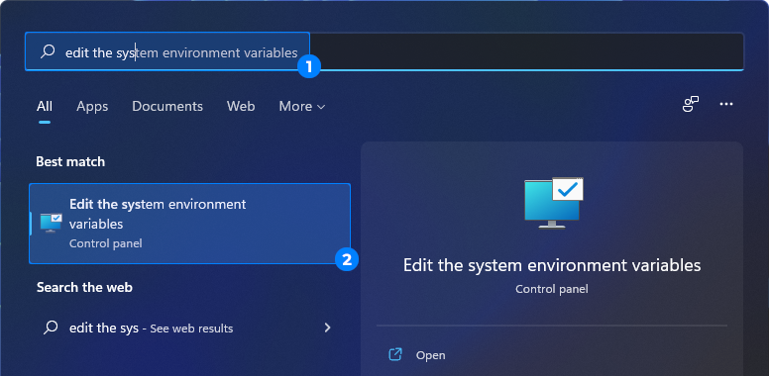Open the search feedback chat icon
Image resolution: width=769 pixels, height=376 pixels.
click(691, 104)
